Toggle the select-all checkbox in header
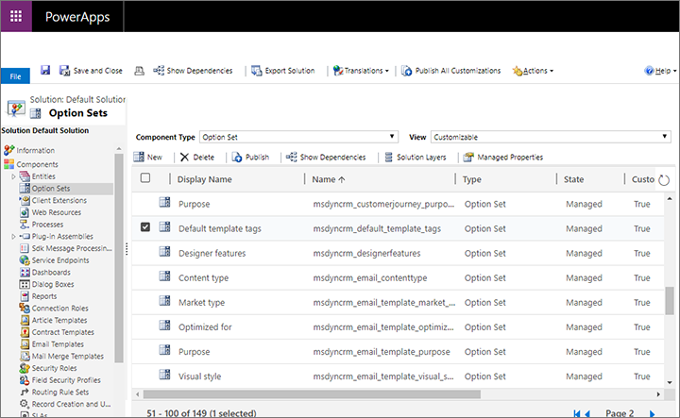Viewport: 680px width, 418px height. tap(145, 178)
